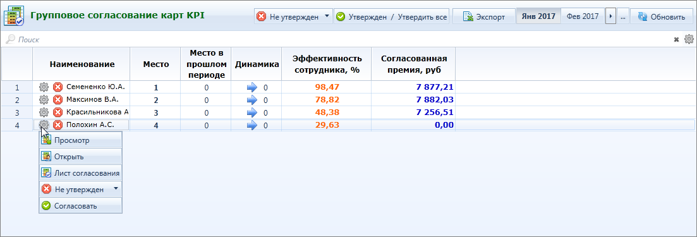The height and width of the screenshot is (237, 697).
Task: Click the red status icon for Полохин А.С.
Action: coord(58,125)
